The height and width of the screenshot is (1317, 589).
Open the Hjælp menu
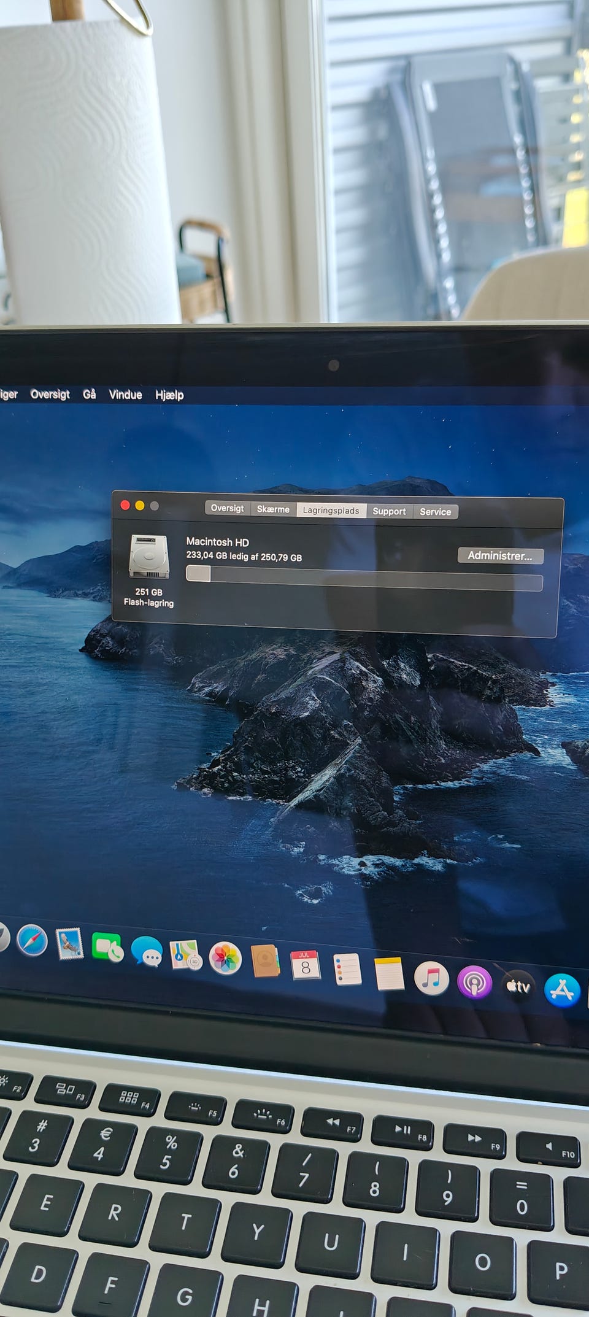point(169,395)
